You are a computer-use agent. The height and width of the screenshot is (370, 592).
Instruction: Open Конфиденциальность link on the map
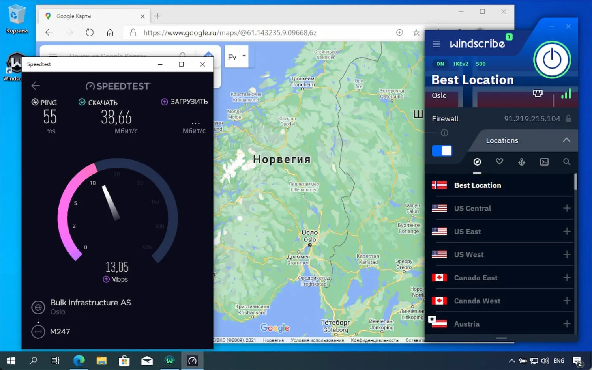[375, 340]
